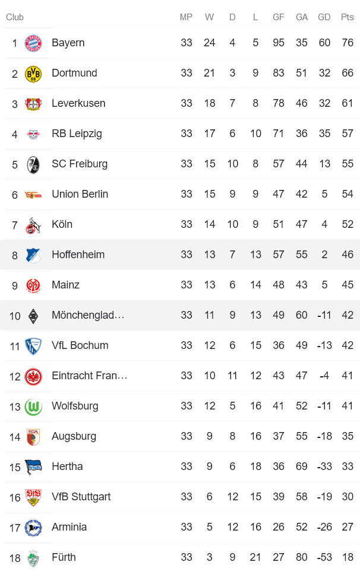Select the Union Berlin badge

(x=34, y=194)
